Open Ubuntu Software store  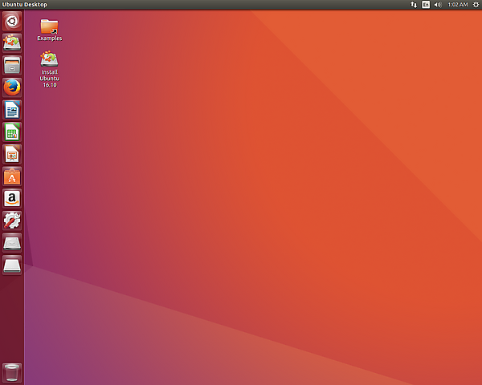[12, 176]
